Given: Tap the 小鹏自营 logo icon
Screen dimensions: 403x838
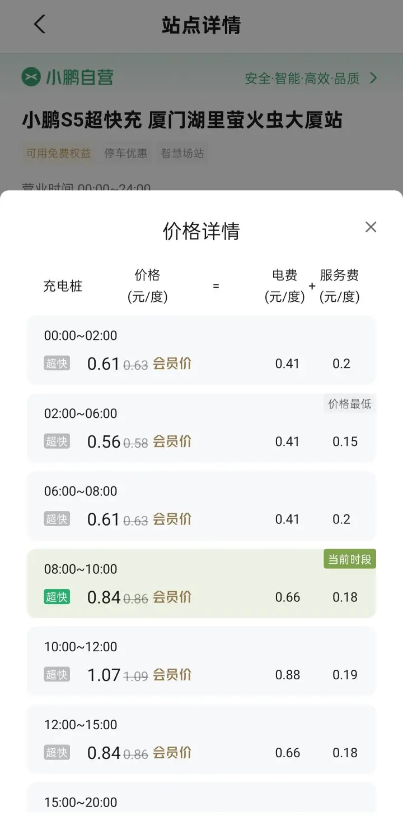Looking at the screenshot, I should coord(31,77).
